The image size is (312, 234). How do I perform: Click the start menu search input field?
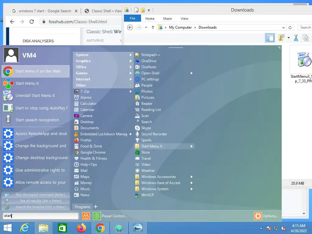click(41, 216)
